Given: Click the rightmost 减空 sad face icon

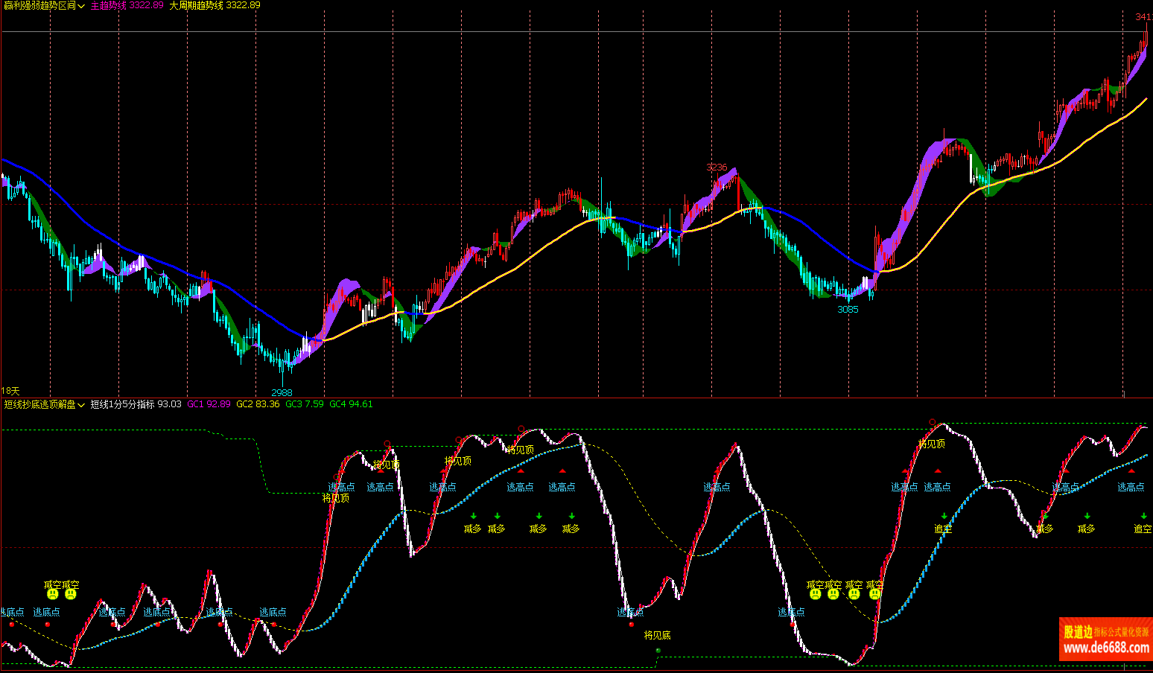Looking at the screenshot, I should tap(874, 594).
